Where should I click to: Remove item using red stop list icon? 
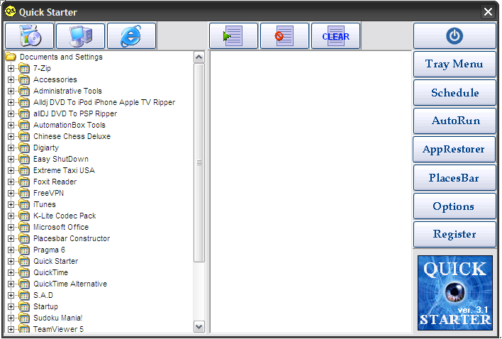[284, 35]
